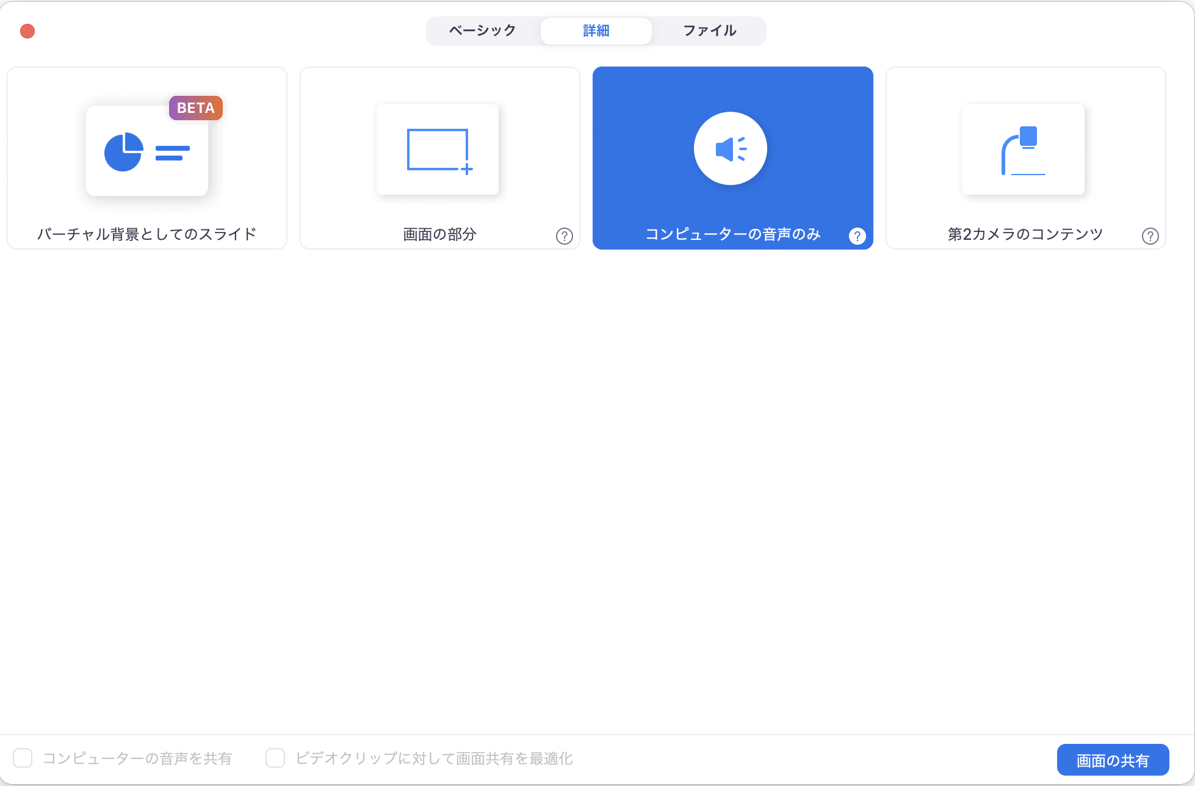Select the second camera content icon

click(1024, 150)
